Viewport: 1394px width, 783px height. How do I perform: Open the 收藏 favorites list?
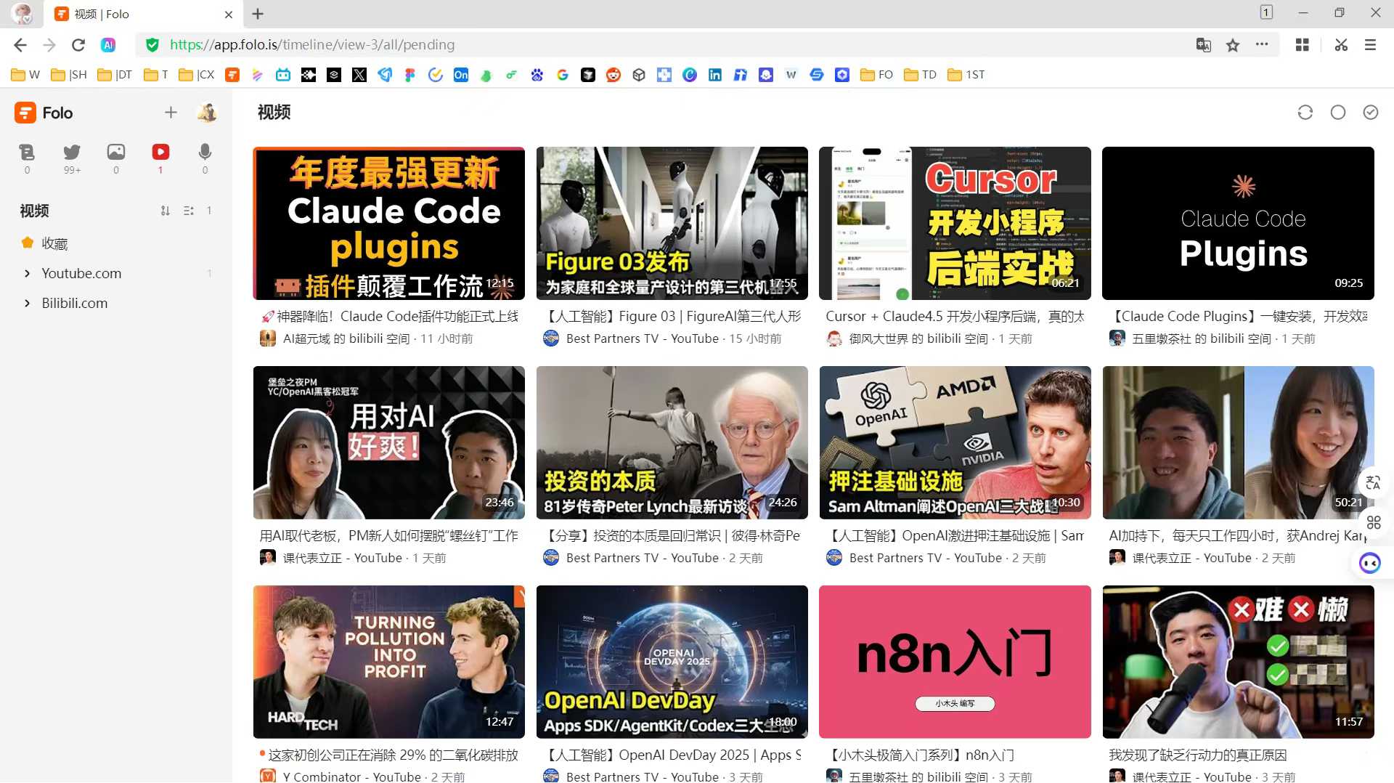(54, 244)
